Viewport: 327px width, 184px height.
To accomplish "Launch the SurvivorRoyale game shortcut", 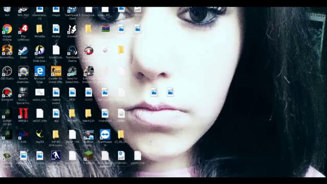I will coord(7,50).
